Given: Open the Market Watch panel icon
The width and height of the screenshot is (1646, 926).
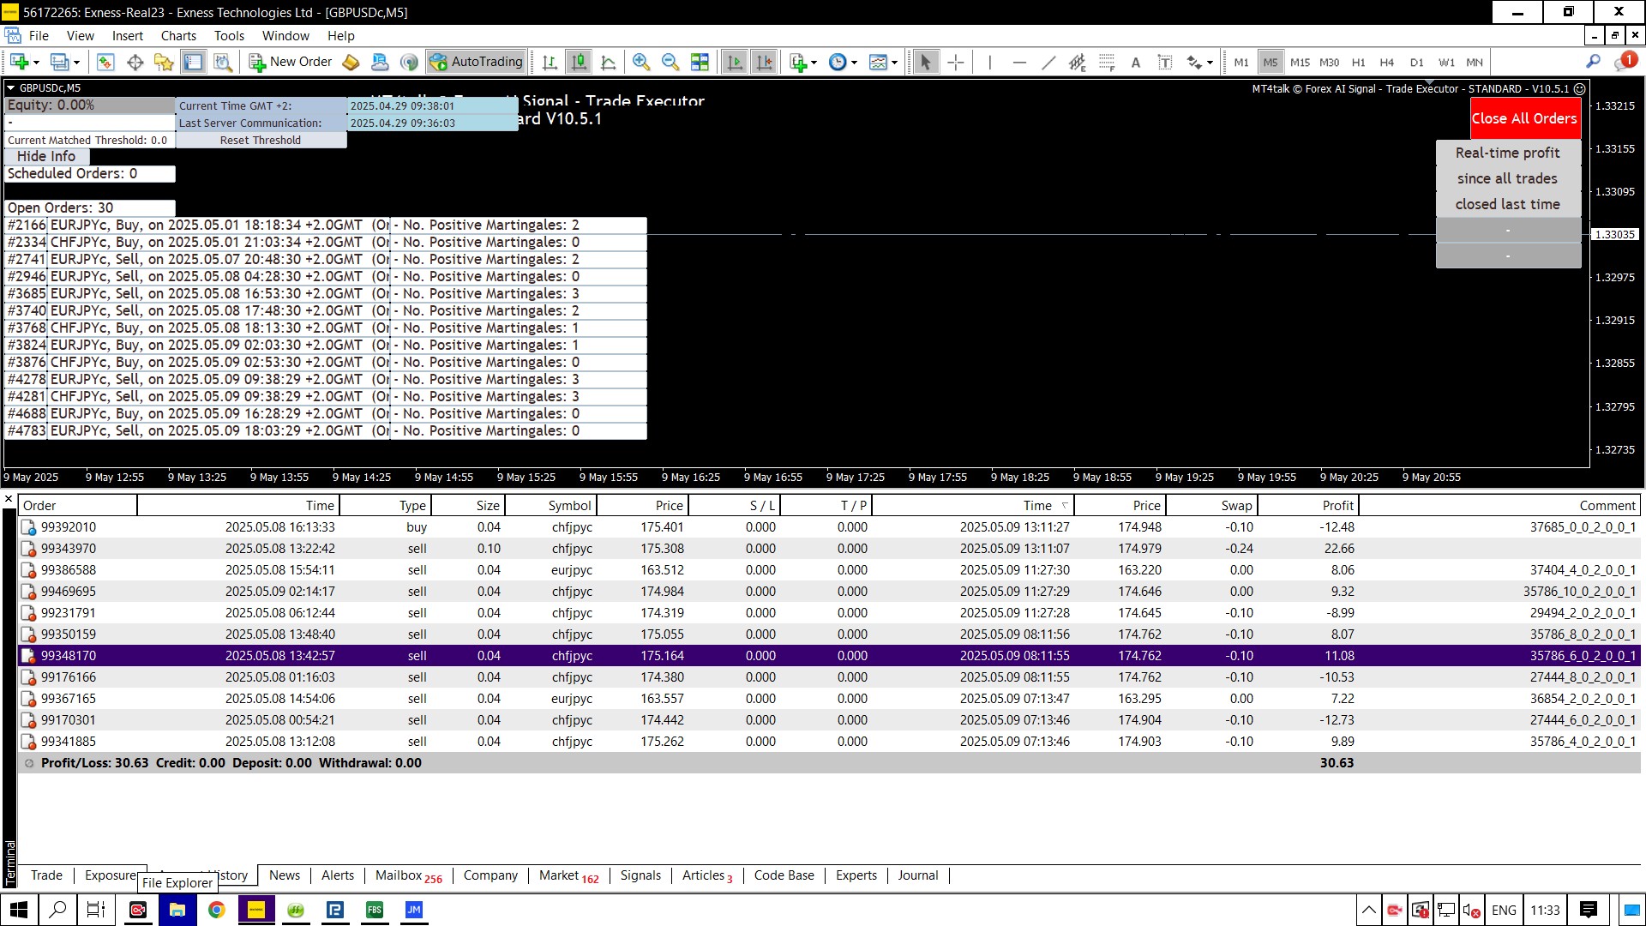Looking at the screenshot, I should 105,62.
